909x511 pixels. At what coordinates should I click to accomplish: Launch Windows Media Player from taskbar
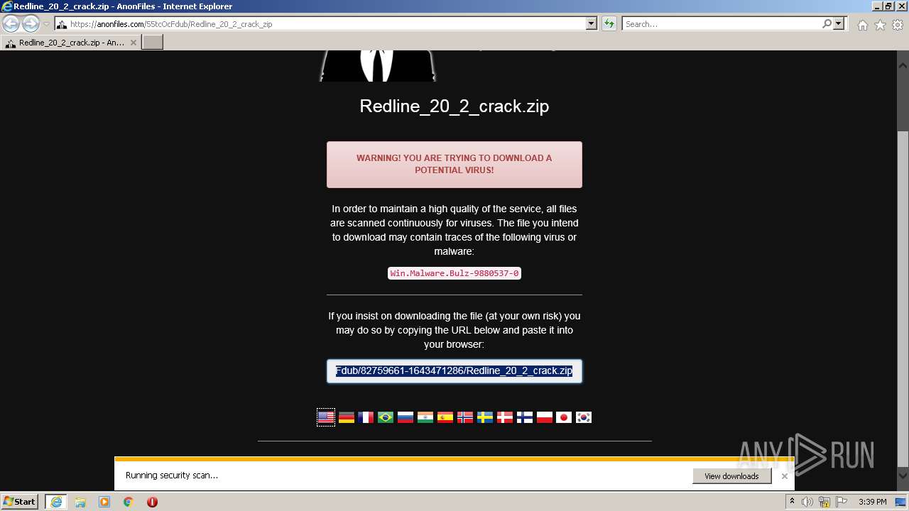[104, 502]
